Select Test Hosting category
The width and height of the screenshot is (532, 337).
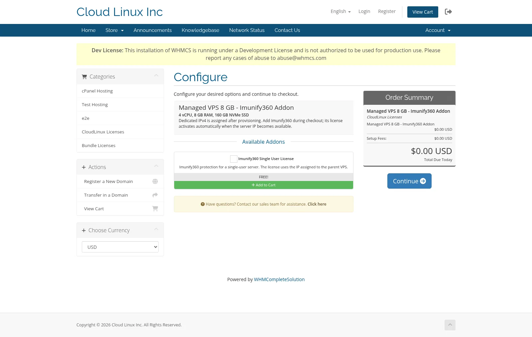point(120,104)
